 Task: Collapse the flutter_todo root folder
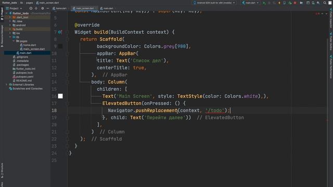(7, 14)
